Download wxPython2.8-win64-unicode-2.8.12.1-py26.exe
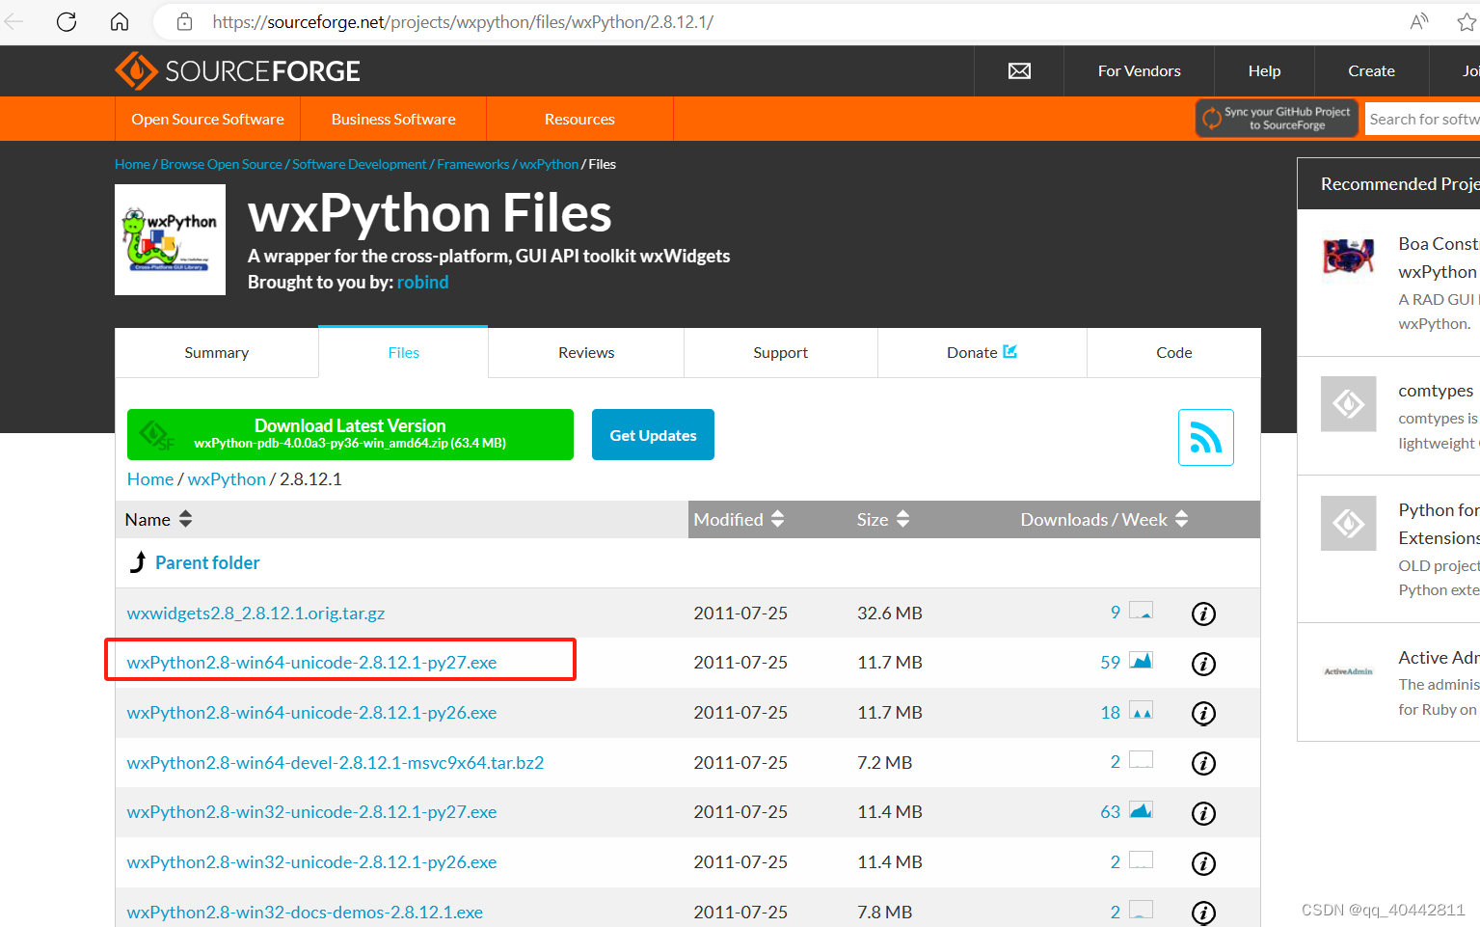 tap(311, 713)
